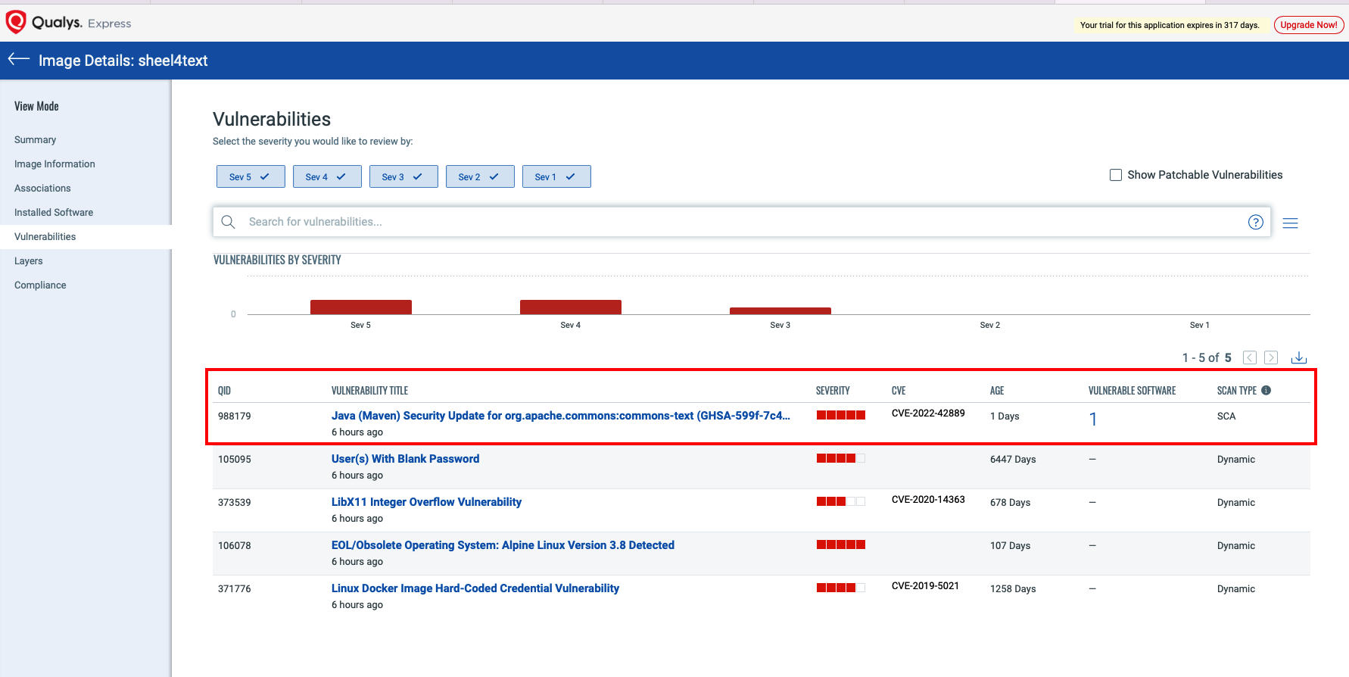The image size is (1349, 677).
Task: Open Linux Docker Image Hard-Coded Credential link
Action: click(x=475, y=588)
